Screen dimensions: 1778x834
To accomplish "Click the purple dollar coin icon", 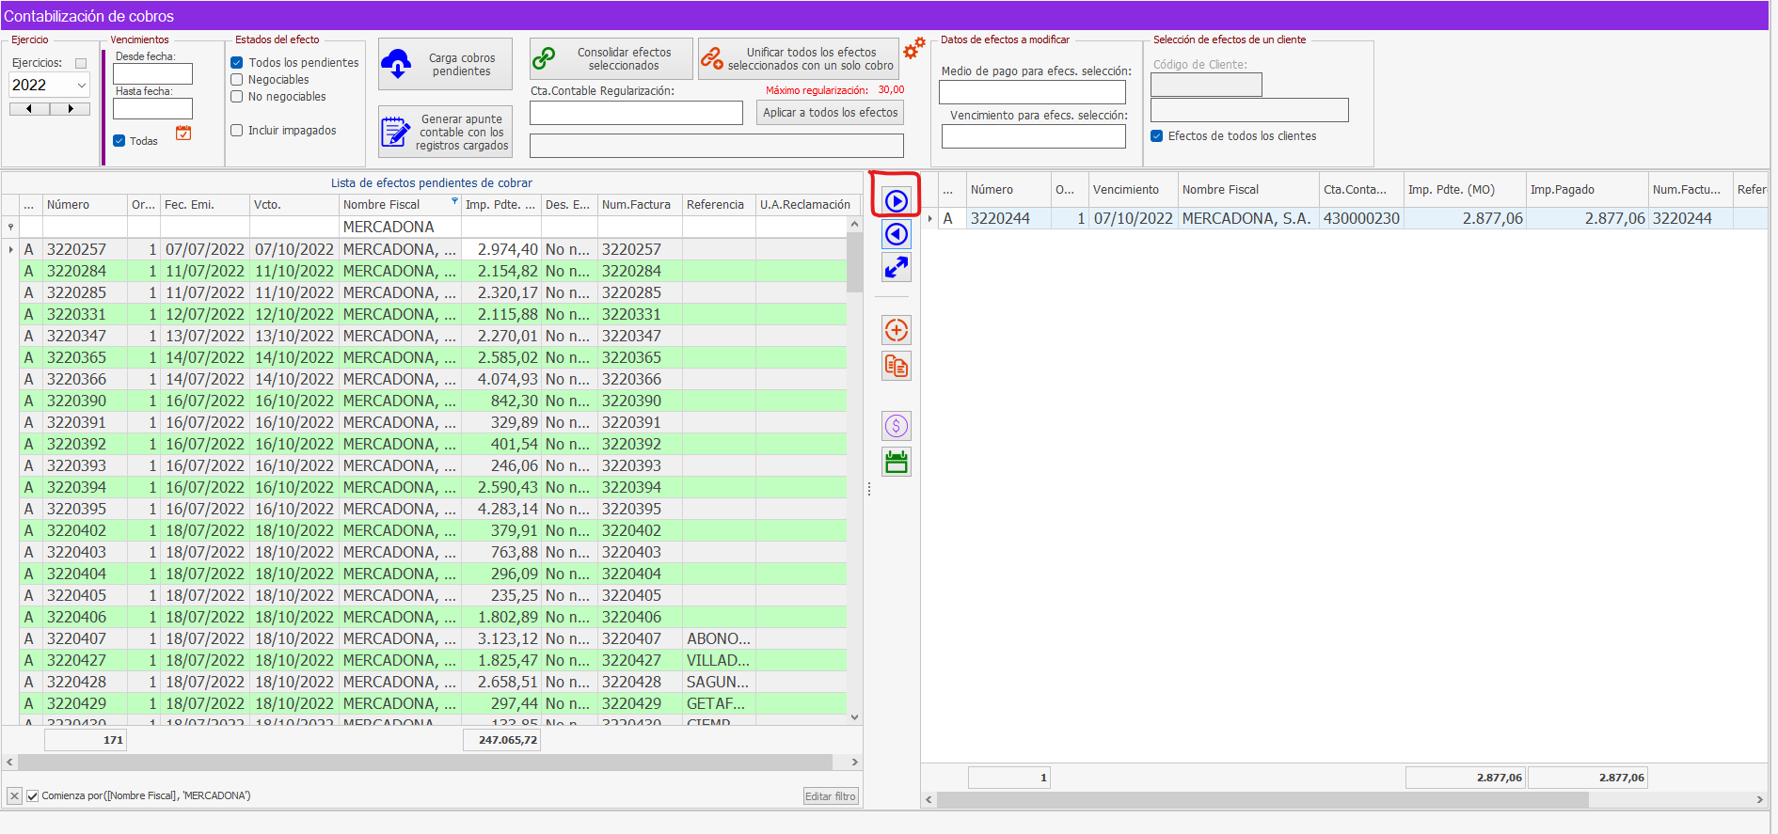I will [896, 426].
